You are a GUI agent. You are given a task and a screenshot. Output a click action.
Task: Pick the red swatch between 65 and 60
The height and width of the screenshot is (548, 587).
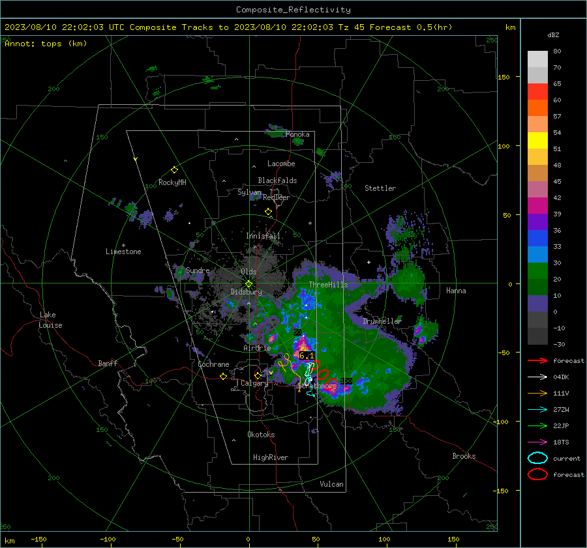pos(537,92)
